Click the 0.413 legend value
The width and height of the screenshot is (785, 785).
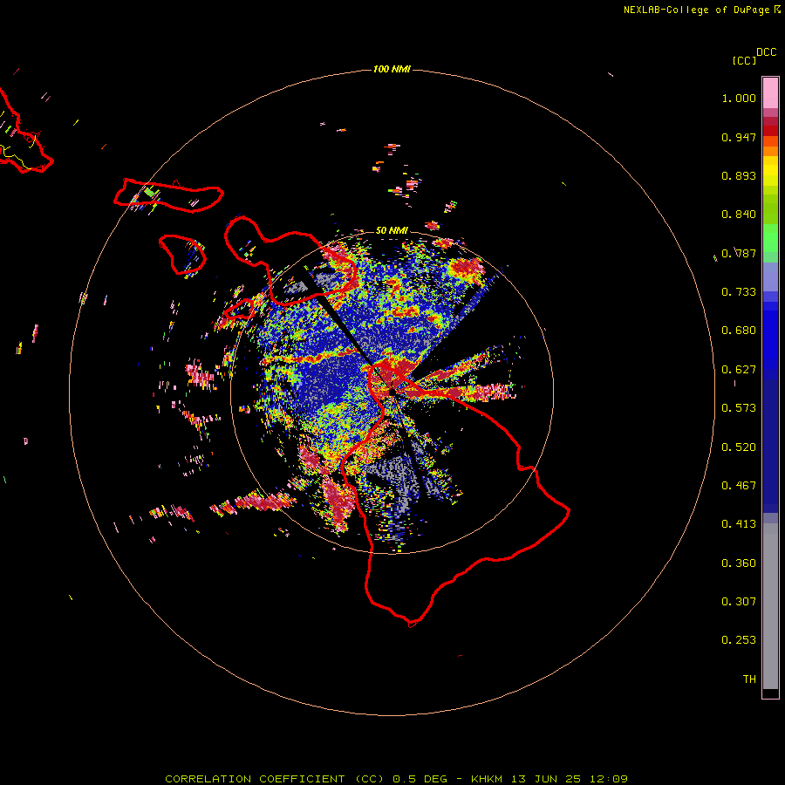point(739,524)
